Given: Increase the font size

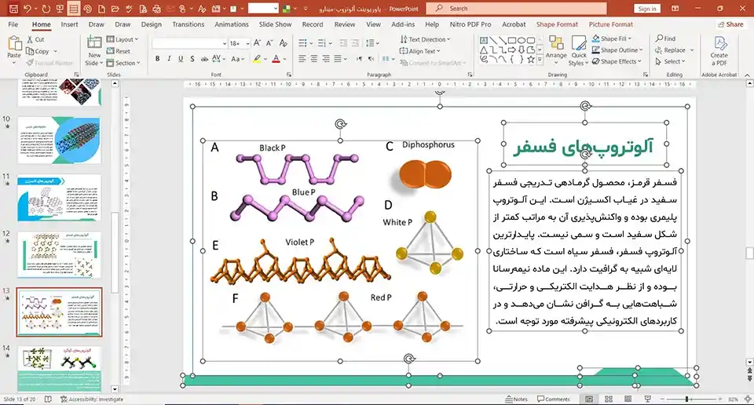Looking at the screenshot, I should (x=258, y=43).
